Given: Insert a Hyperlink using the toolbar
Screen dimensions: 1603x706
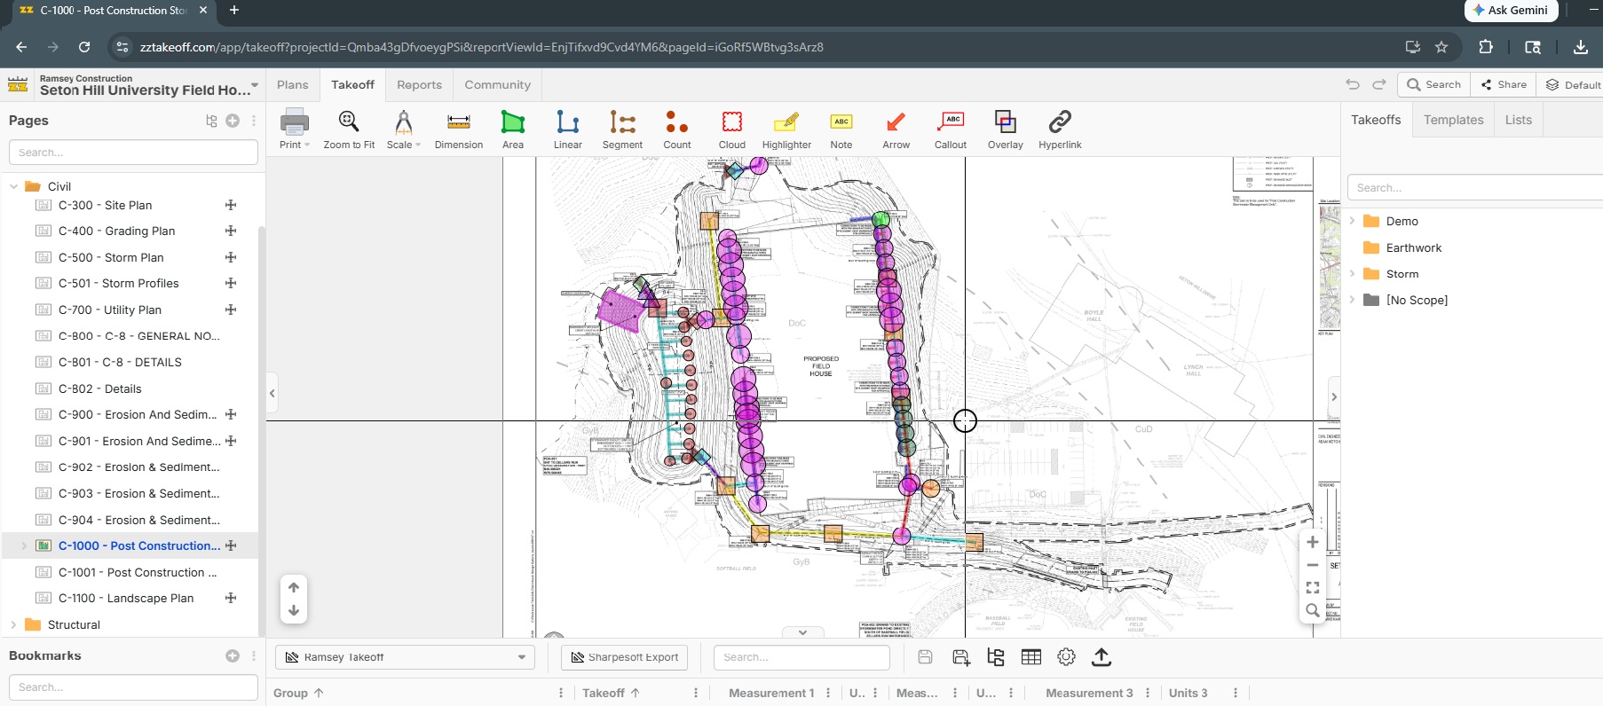Looking at the screenshot, I should pos(1060,129).
